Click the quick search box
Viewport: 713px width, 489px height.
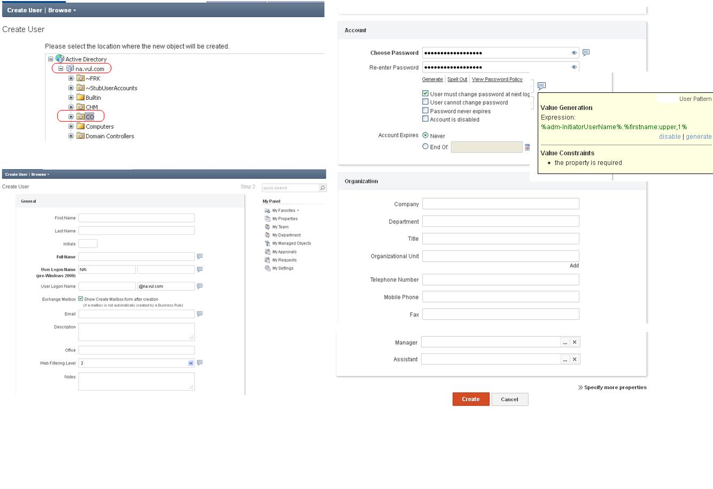[290, 188]
